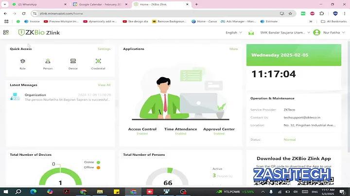
Task: Open the tab search dropdown arrow
Action: [x=5, y=4]
